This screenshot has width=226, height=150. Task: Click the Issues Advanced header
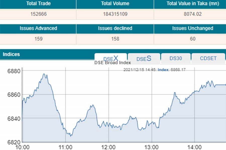coord(38,28)
